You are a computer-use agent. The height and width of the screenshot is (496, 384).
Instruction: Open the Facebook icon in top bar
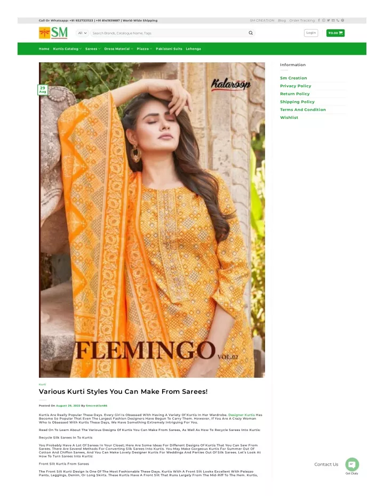319,20
